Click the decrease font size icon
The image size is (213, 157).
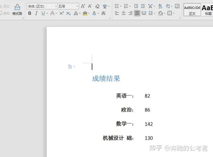(x=90, y=6)
